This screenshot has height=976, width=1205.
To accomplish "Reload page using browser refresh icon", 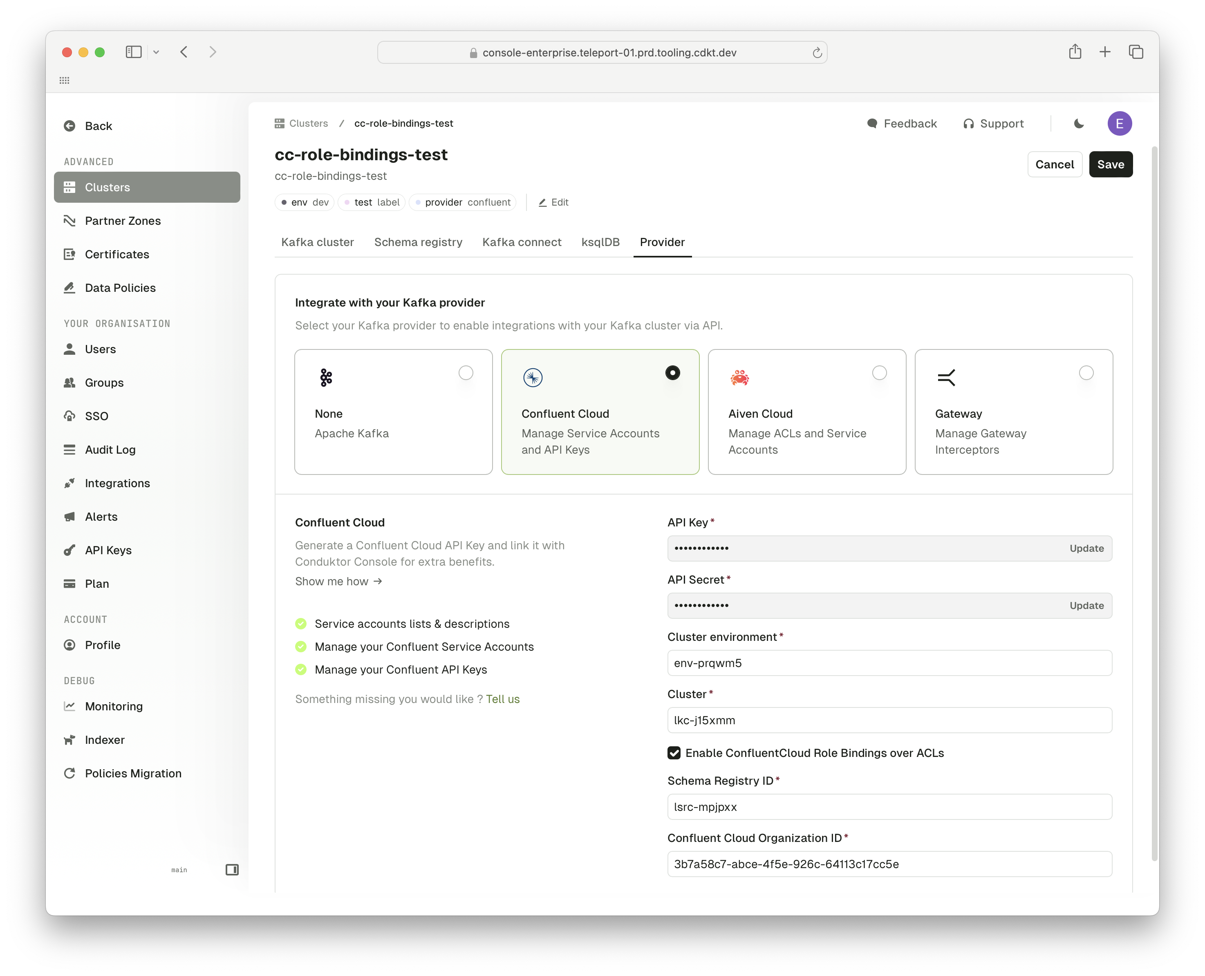I will click(x=817, y=53).
